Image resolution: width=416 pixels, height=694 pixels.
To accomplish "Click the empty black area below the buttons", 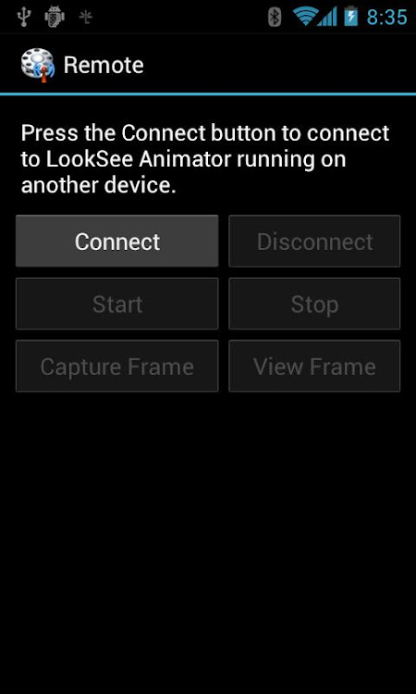I will point(208,540).
